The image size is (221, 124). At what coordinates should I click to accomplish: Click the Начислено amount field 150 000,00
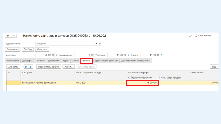(45, 55)
